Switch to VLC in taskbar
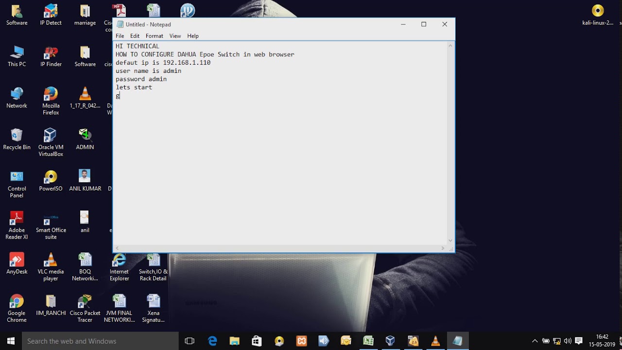The width and height of the screenshot is (622, 350). (435, 341)
